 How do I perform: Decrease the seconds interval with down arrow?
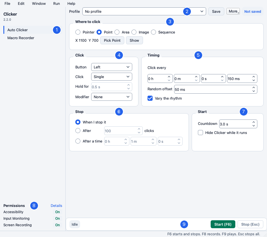222,80
